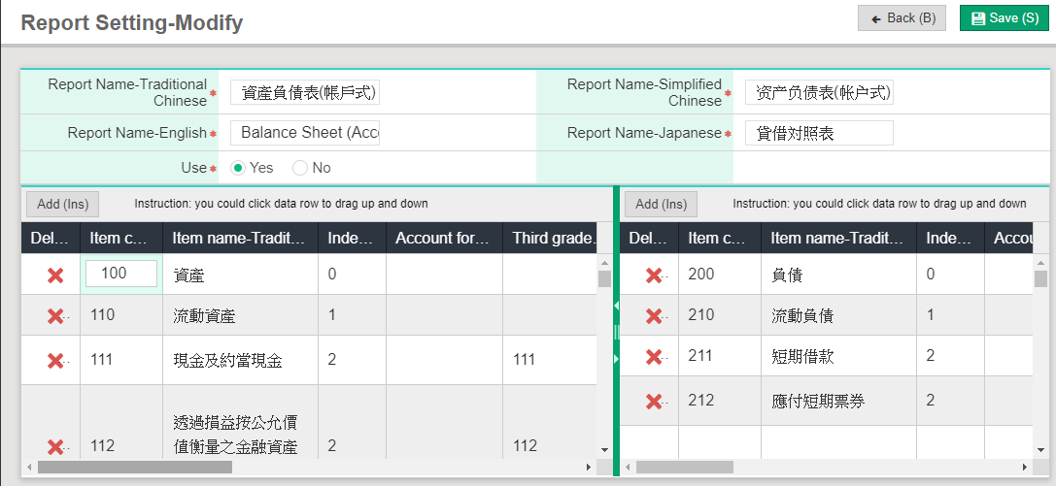
Task: Collapse left panel via splitter arrow
Action: coord(615,306)
